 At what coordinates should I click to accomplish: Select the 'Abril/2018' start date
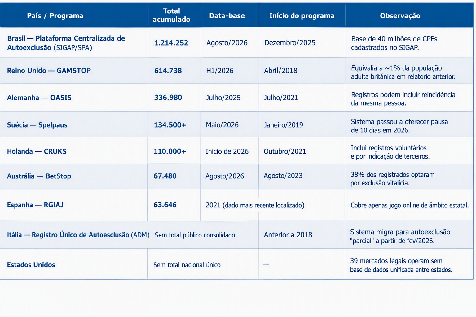[x=280, y=71]
